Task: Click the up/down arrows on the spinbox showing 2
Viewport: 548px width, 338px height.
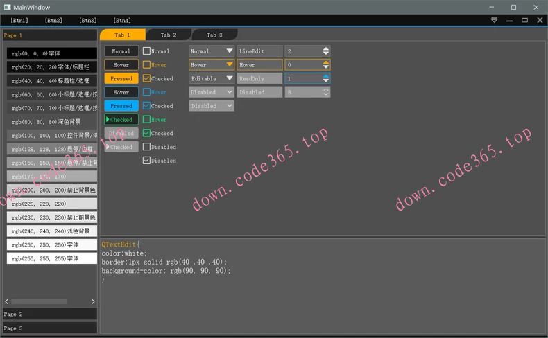Action: (x=325, y=51)
